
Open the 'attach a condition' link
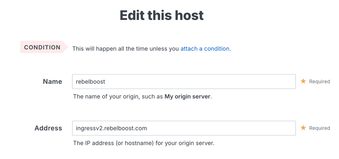(x=205, y=49)
